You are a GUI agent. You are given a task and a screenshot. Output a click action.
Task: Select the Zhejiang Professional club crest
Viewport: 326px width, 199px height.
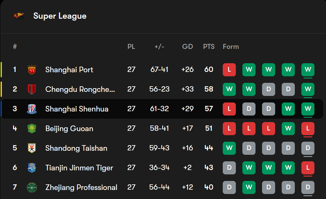(32, 187)
